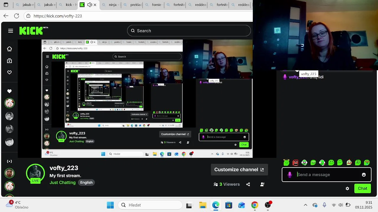Screen dimensions: 378x212
Task: Click the vofty_223 channel avatar with LIVE badge
Action: point(35,173)
